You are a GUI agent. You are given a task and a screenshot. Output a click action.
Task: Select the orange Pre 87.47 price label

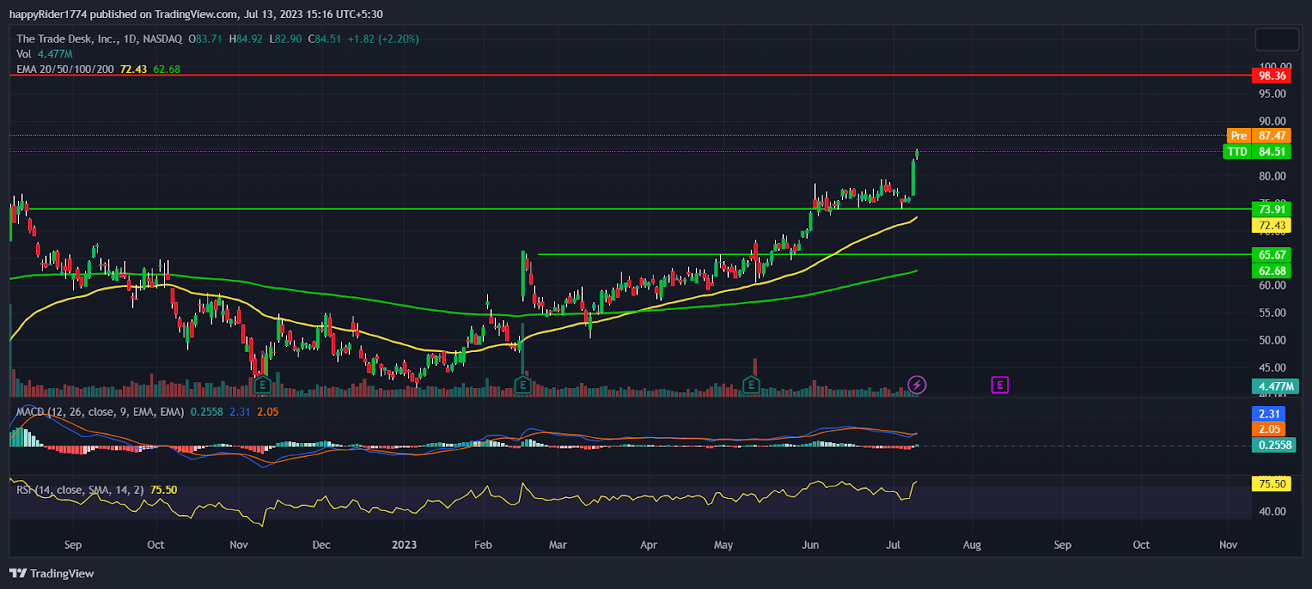point(1259,135)
